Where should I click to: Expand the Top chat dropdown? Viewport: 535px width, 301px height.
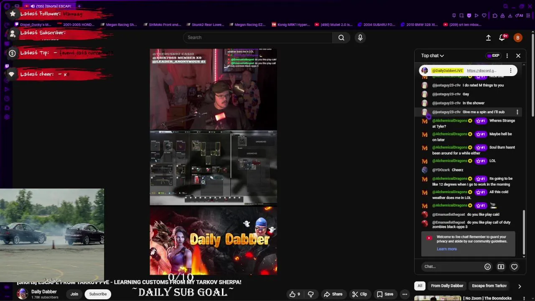pos(433,56)
